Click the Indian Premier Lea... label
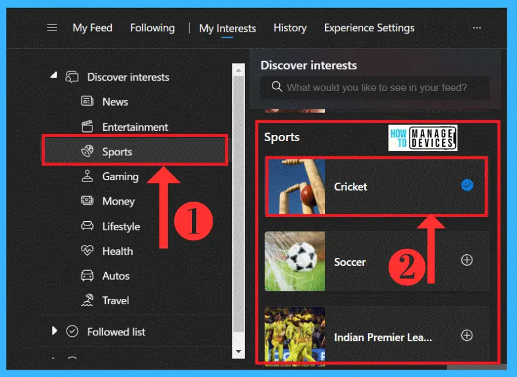The width and height of the screenshot is (517, 377). click(383, 337)
